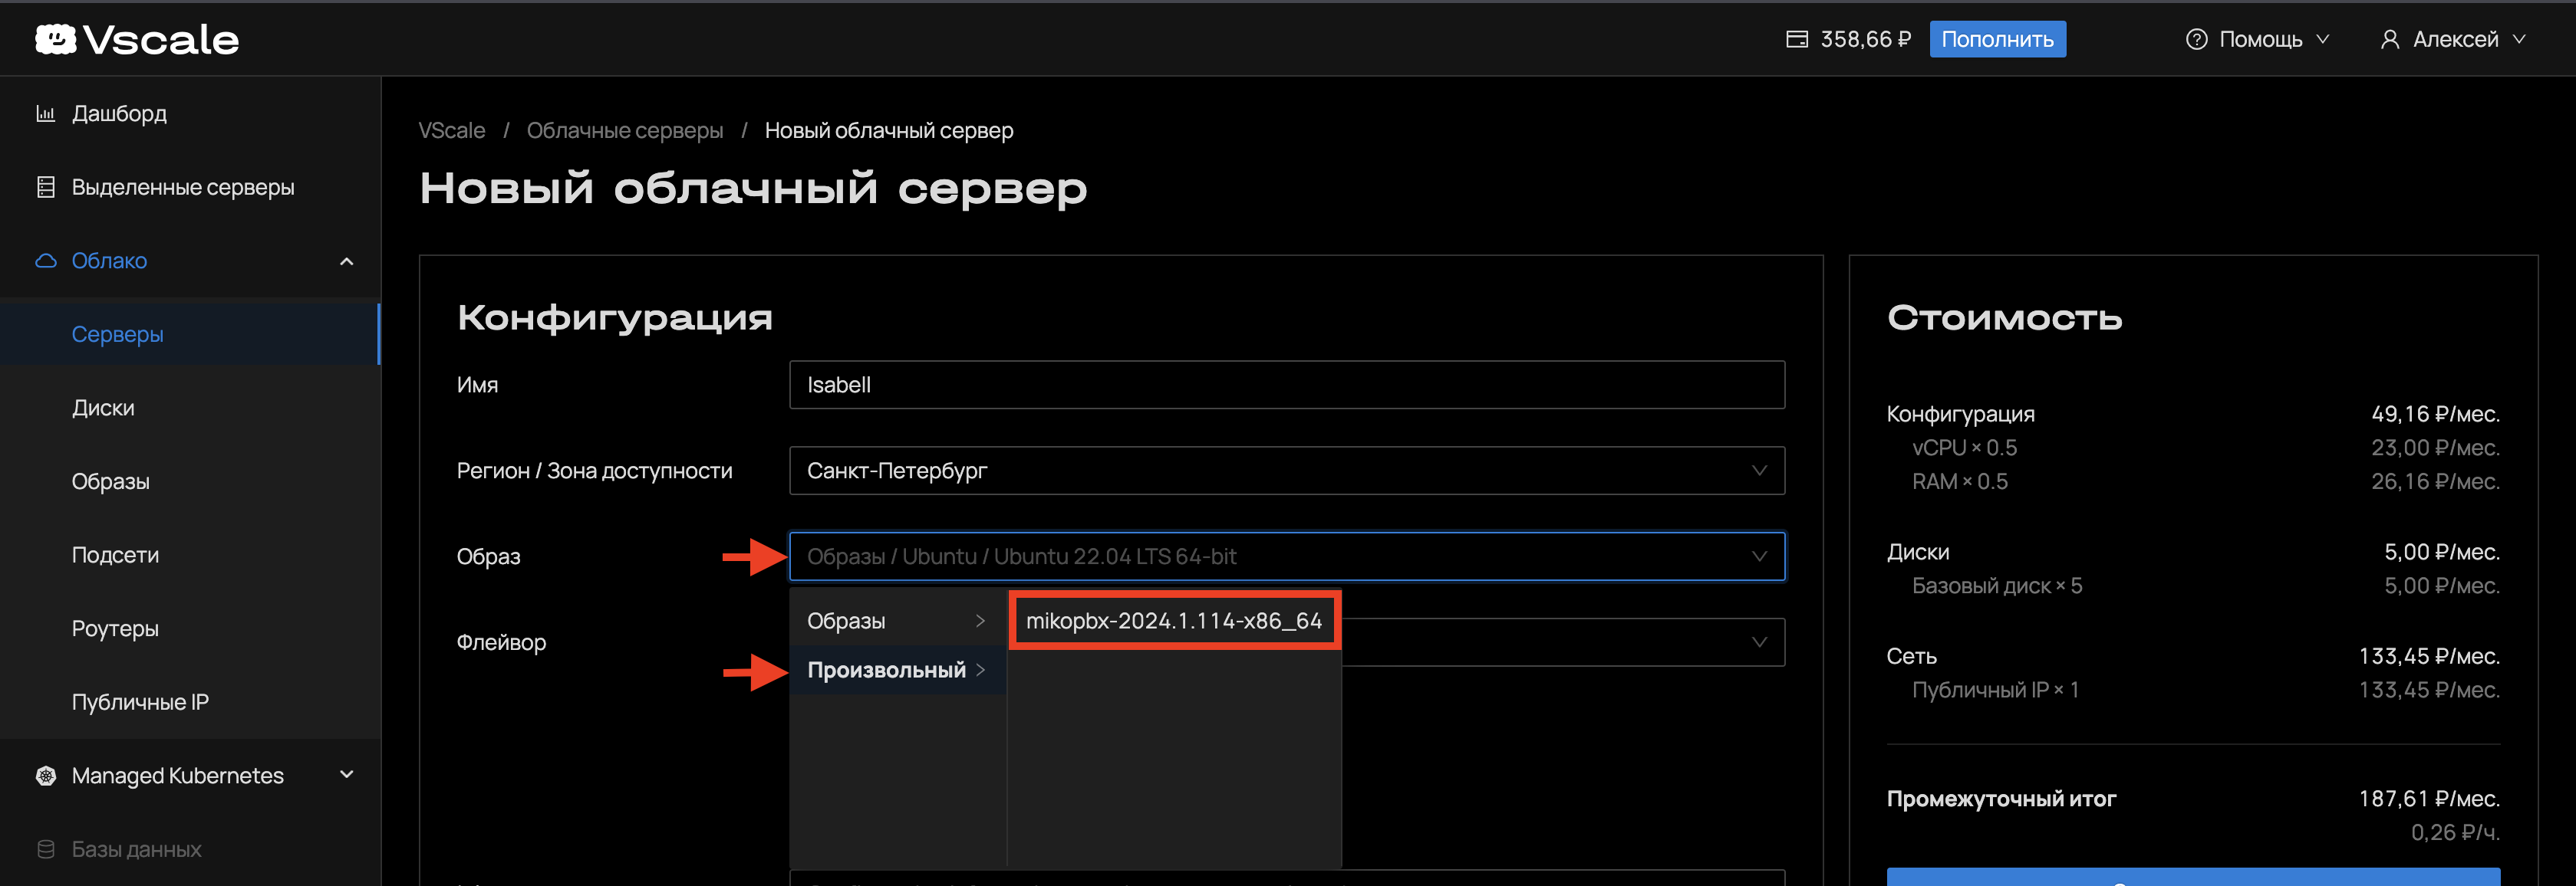Collapse the Облако sidebar section
This screenshot has width=2576, height=886.
coord(347,261)
